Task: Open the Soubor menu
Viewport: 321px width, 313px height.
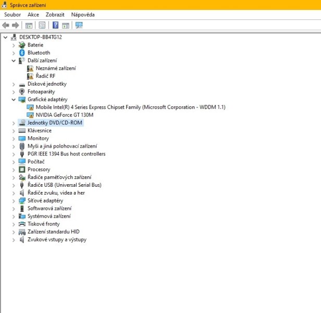Action: (x=13, y=15)
